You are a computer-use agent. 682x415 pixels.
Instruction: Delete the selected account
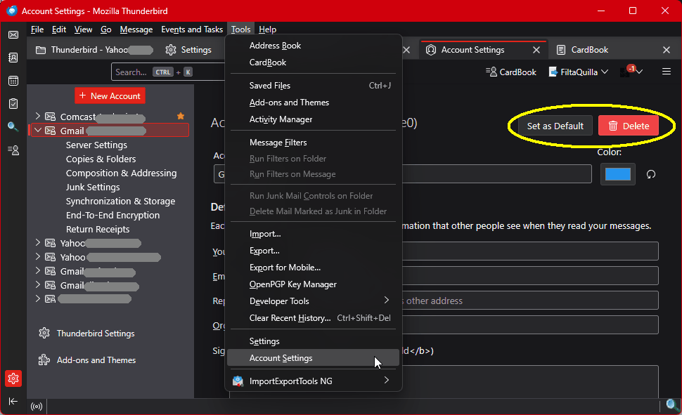click(x=629, y=126)
